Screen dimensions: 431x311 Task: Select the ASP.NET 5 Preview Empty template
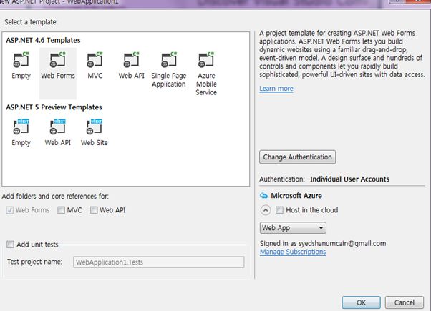tap(21, 133)
